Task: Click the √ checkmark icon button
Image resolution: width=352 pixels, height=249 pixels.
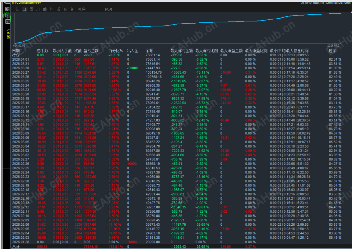Action: pos(7,21)
